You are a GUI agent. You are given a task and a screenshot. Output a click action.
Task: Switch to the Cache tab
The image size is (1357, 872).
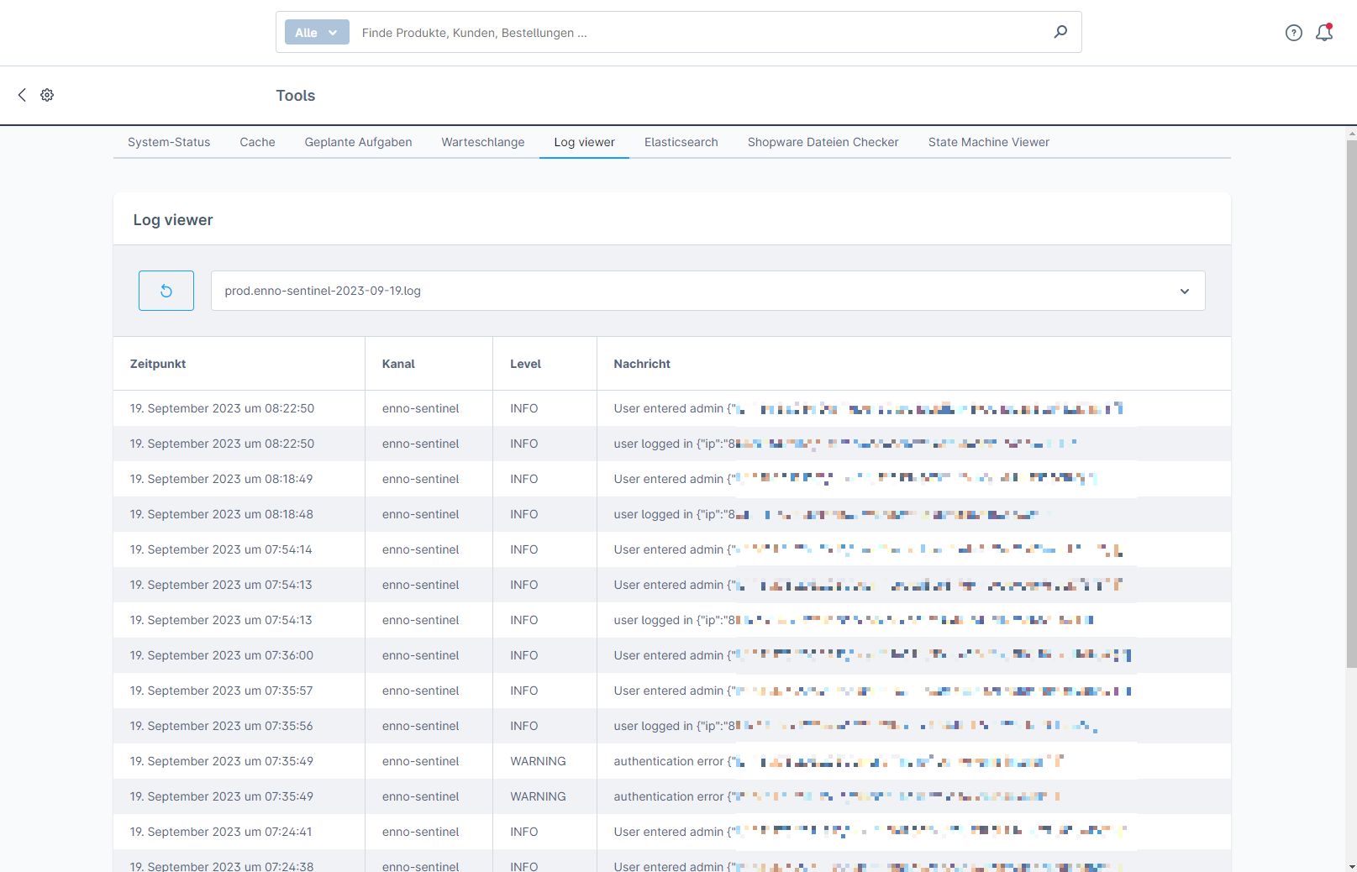(257, 142)
